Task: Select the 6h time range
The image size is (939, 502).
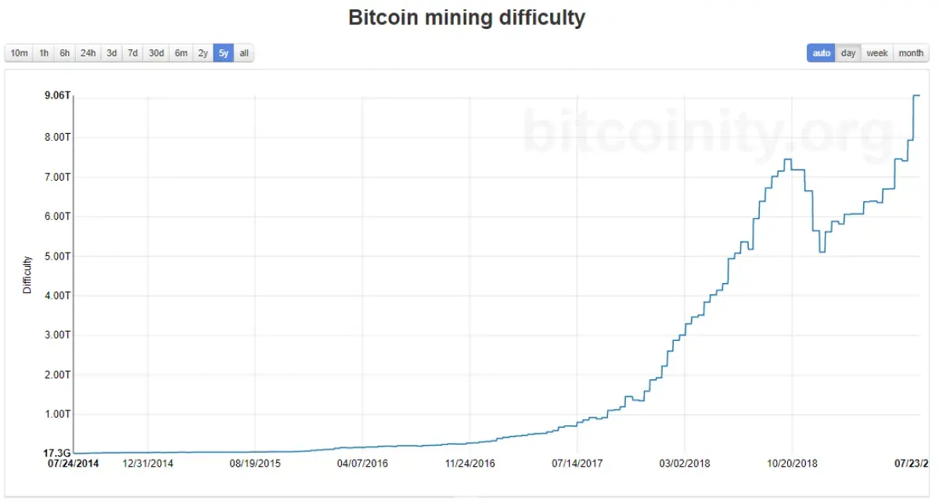Action: [x=66, y=52]
